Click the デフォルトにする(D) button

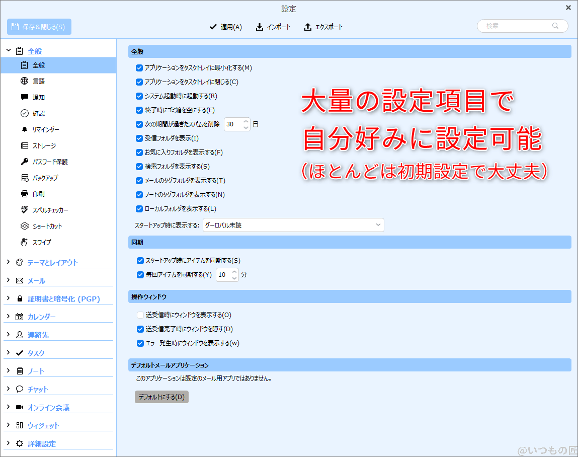point(161,397)
